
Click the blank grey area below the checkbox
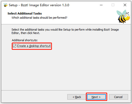tap(66, 69)
